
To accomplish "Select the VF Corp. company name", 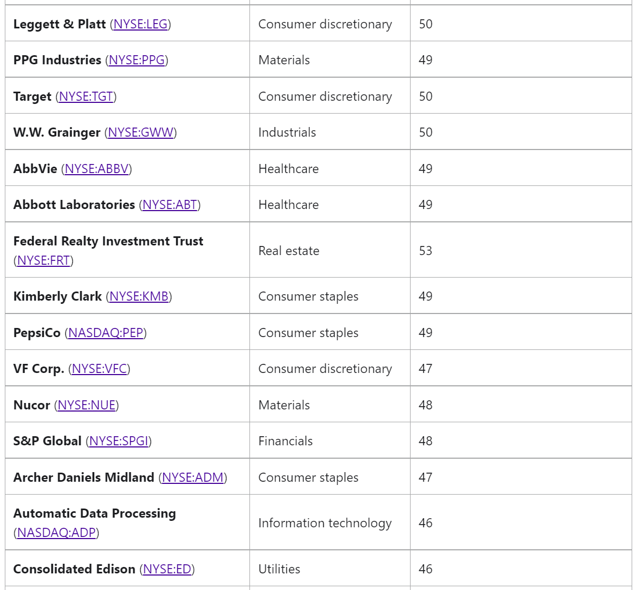I will click(x=39, y=369).
